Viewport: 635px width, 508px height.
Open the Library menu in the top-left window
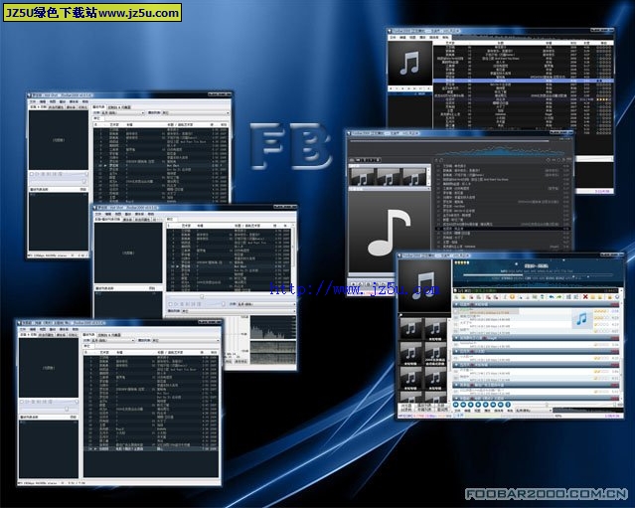click(74, 101)
